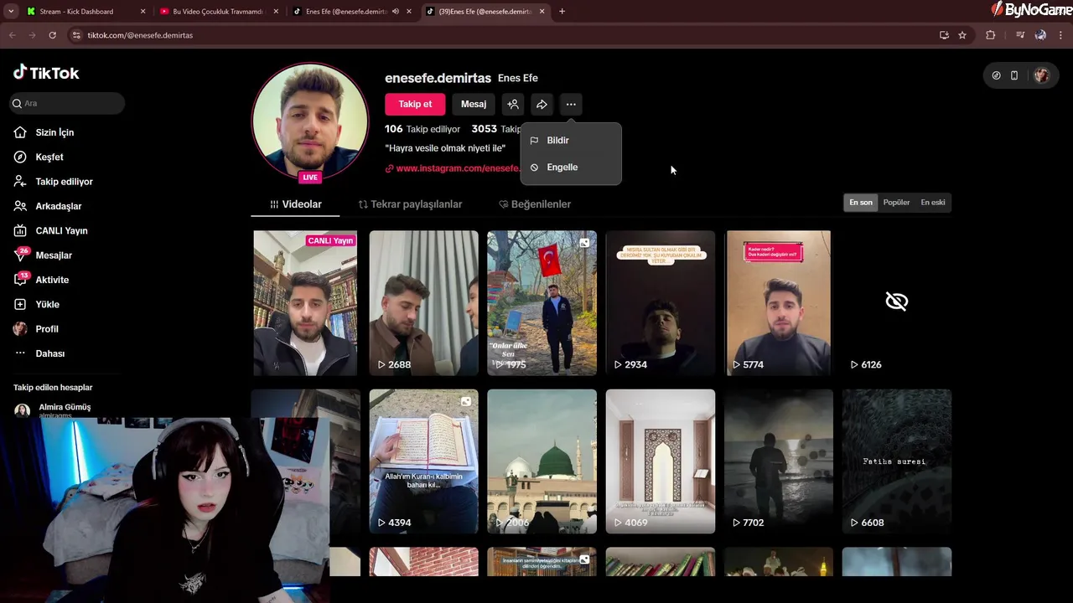
Task: Reveal hidden video via crossed-eye icon
Action: 896,301
